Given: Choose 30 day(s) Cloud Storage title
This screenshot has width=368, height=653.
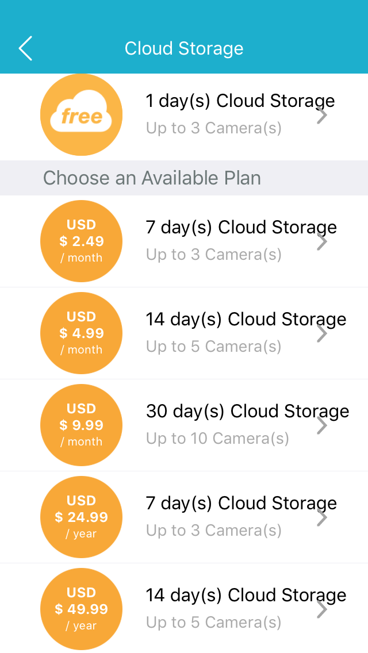Looking at the screenshot, I should point(248,412).
